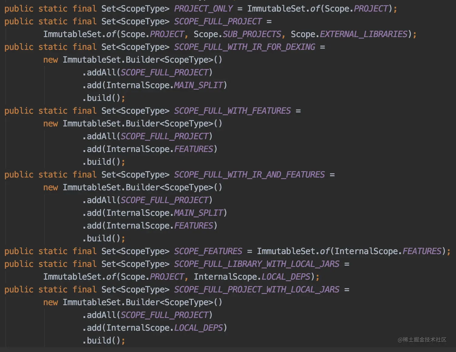Screen dimensions: 456x352
Task: Click MAIN_SPLIT under SCOPE_FULL_WITH_IR_AND_FEATURES
Action: click(x=199, y=213)
